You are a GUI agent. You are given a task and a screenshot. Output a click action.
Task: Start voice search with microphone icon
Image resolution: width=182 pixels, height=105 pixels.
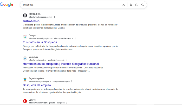[x=131, y=5]
